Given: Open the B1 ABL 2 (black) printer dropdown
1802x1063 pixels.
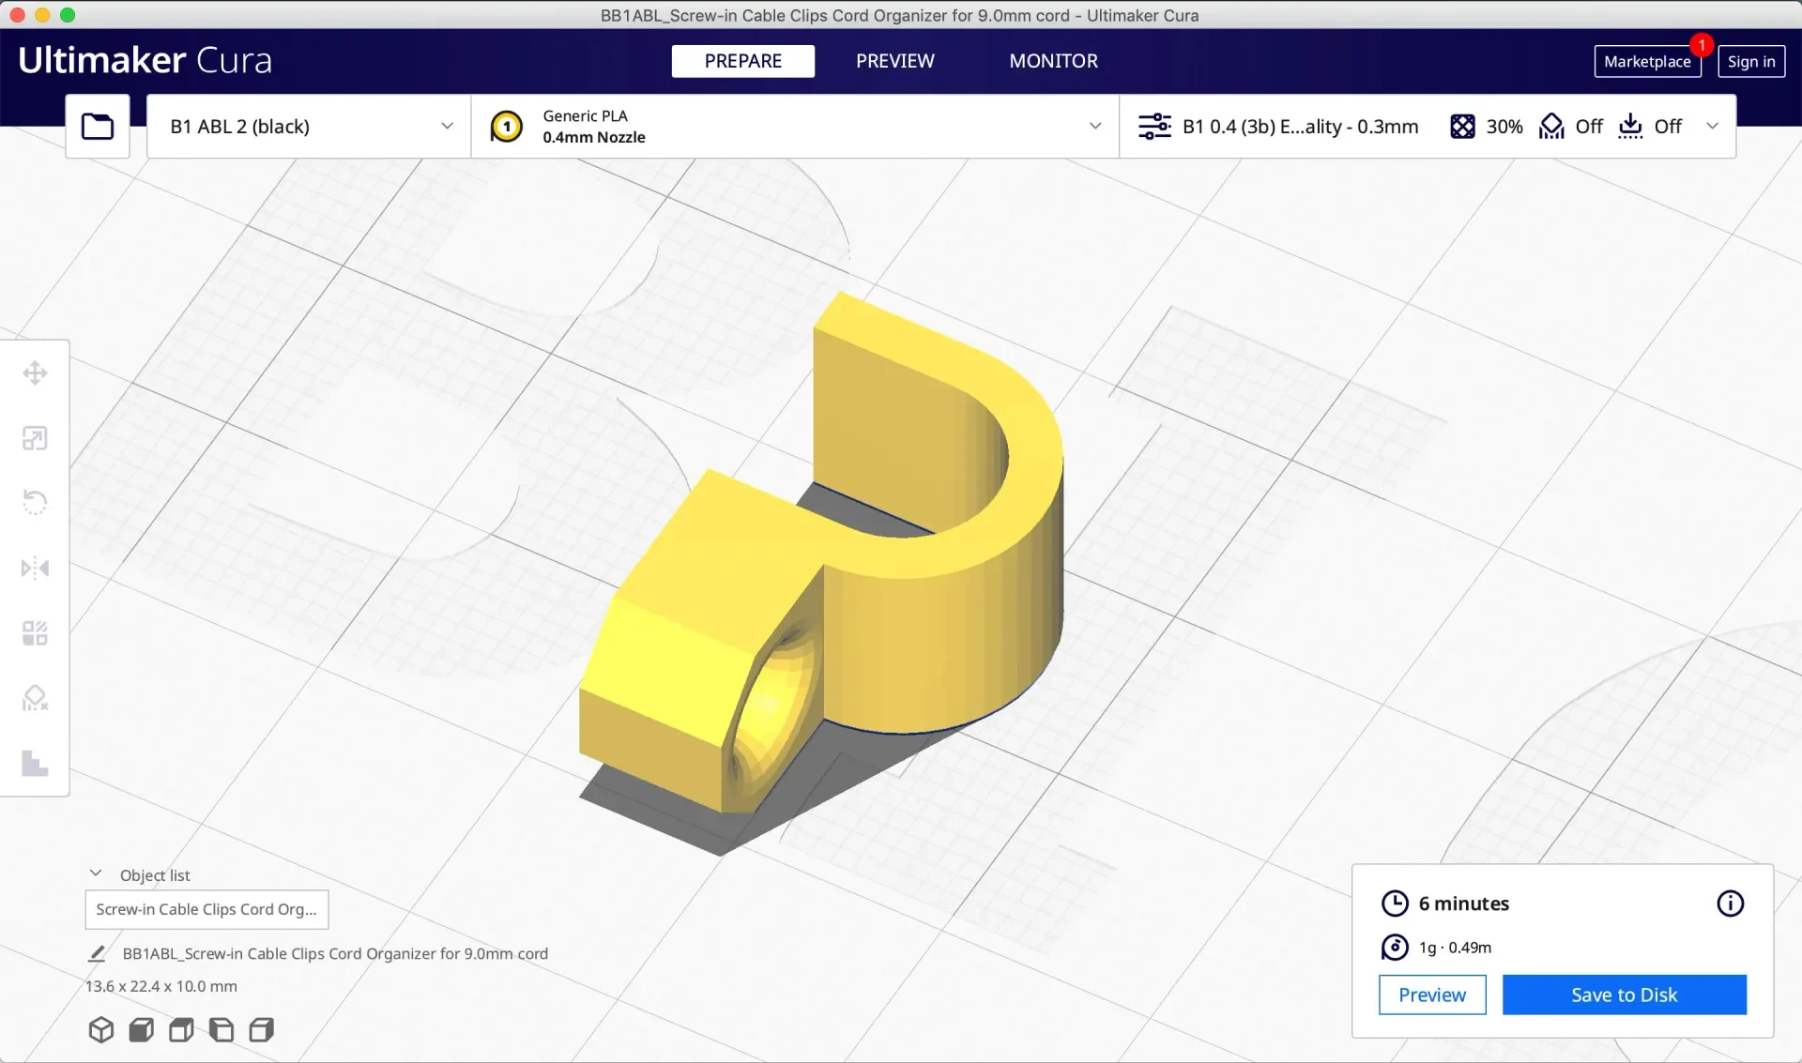Looking at the screenshot, I should 310,127.
